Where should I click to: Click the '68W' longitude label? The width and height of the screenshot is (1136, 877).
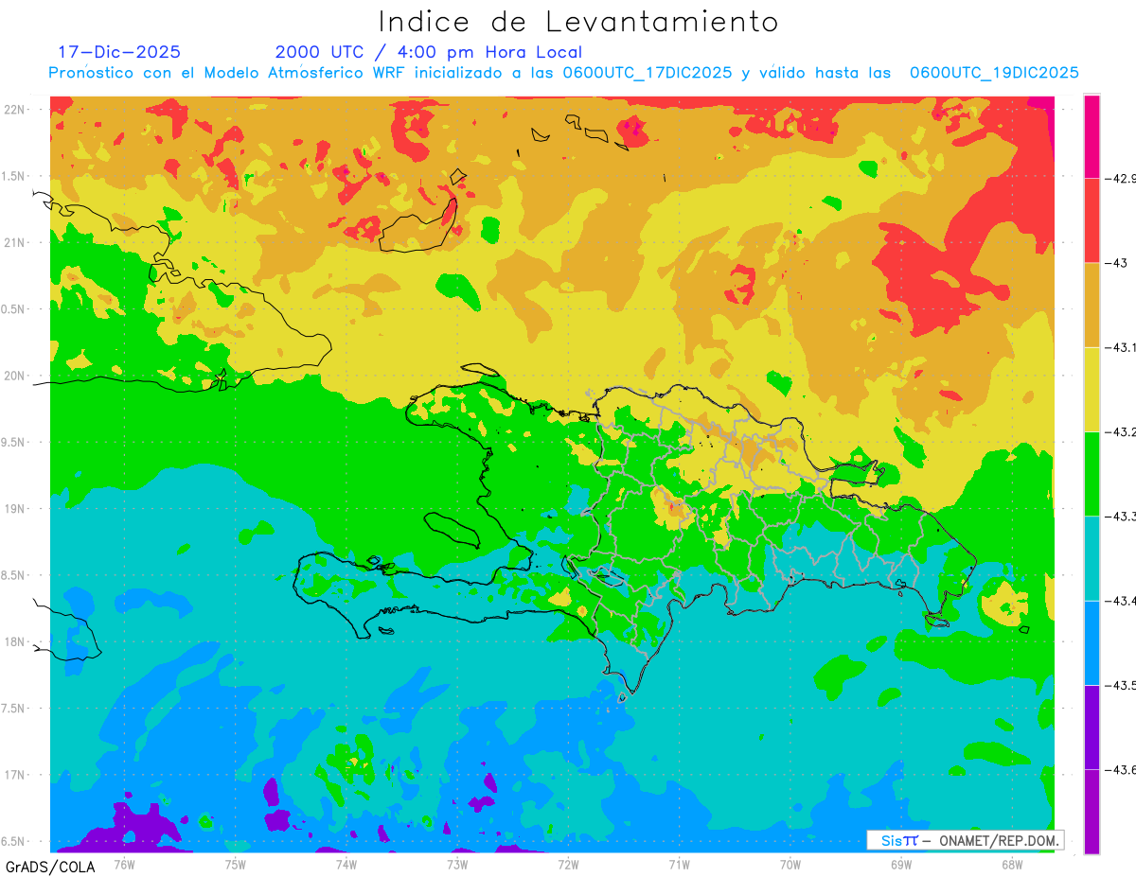pyautogui.click(x=1011, y=864)
